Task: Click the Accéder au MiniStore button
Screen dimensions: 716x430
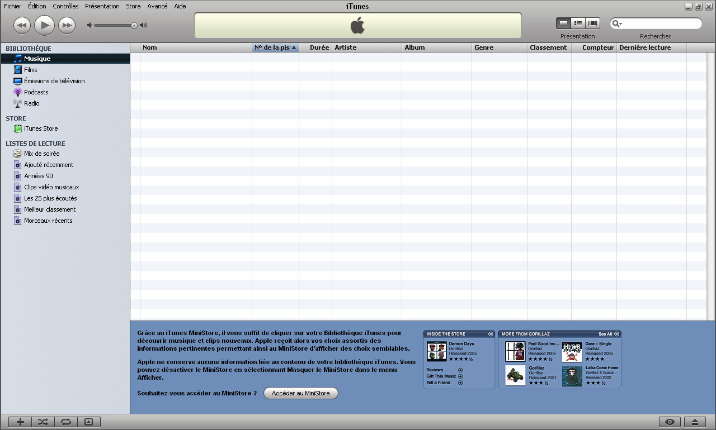Action: tap(301, 393)
